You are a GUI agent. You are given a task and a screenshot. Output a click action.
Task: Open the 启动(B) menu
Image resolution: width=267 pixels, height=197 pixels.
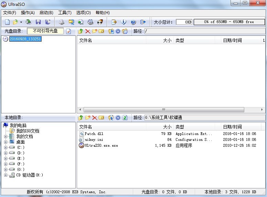pyautogui.click(x=46, y=13)
